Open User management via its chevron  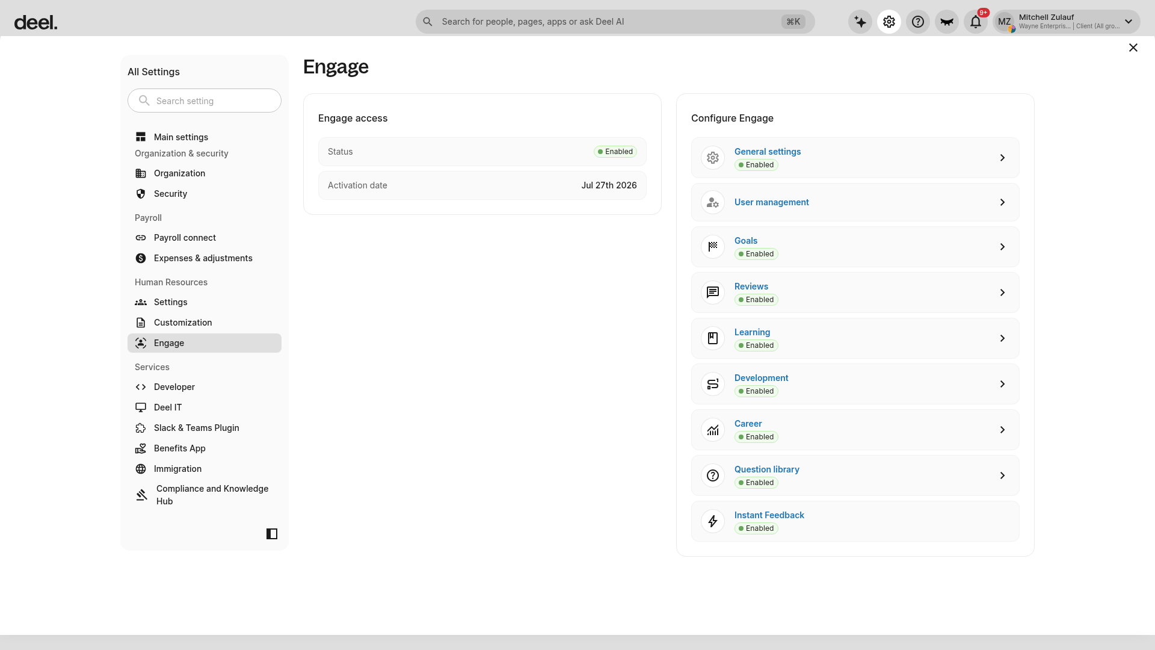tap(1002, 202)
